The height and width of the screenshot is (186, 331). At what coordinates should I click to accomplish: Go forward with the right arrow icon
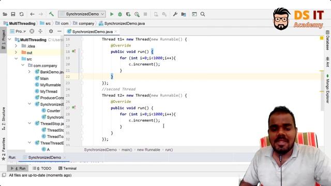[41, 14]
